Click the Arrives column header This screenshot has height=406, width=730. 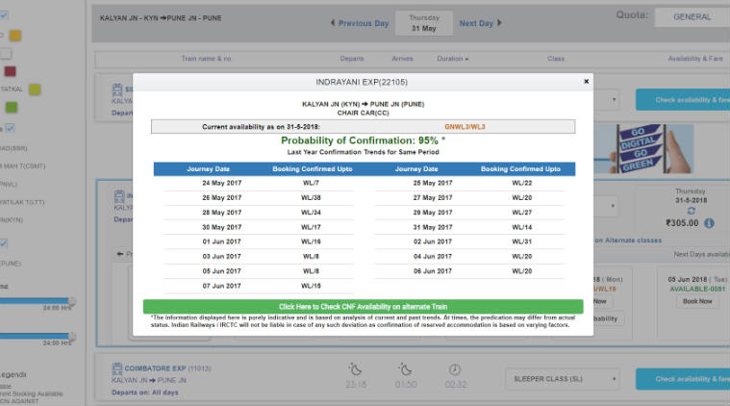click(x=402, y=59)
